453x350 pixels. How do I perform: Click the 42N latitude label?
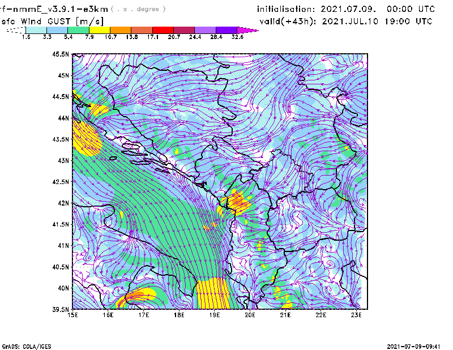[x=63, y=203]
